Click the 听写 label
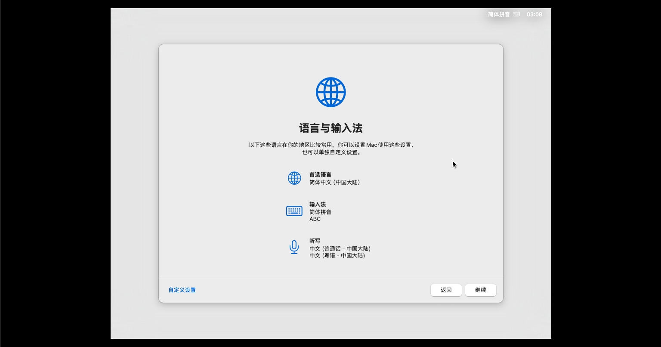This screenshot has width=661, height=347. 315,241
